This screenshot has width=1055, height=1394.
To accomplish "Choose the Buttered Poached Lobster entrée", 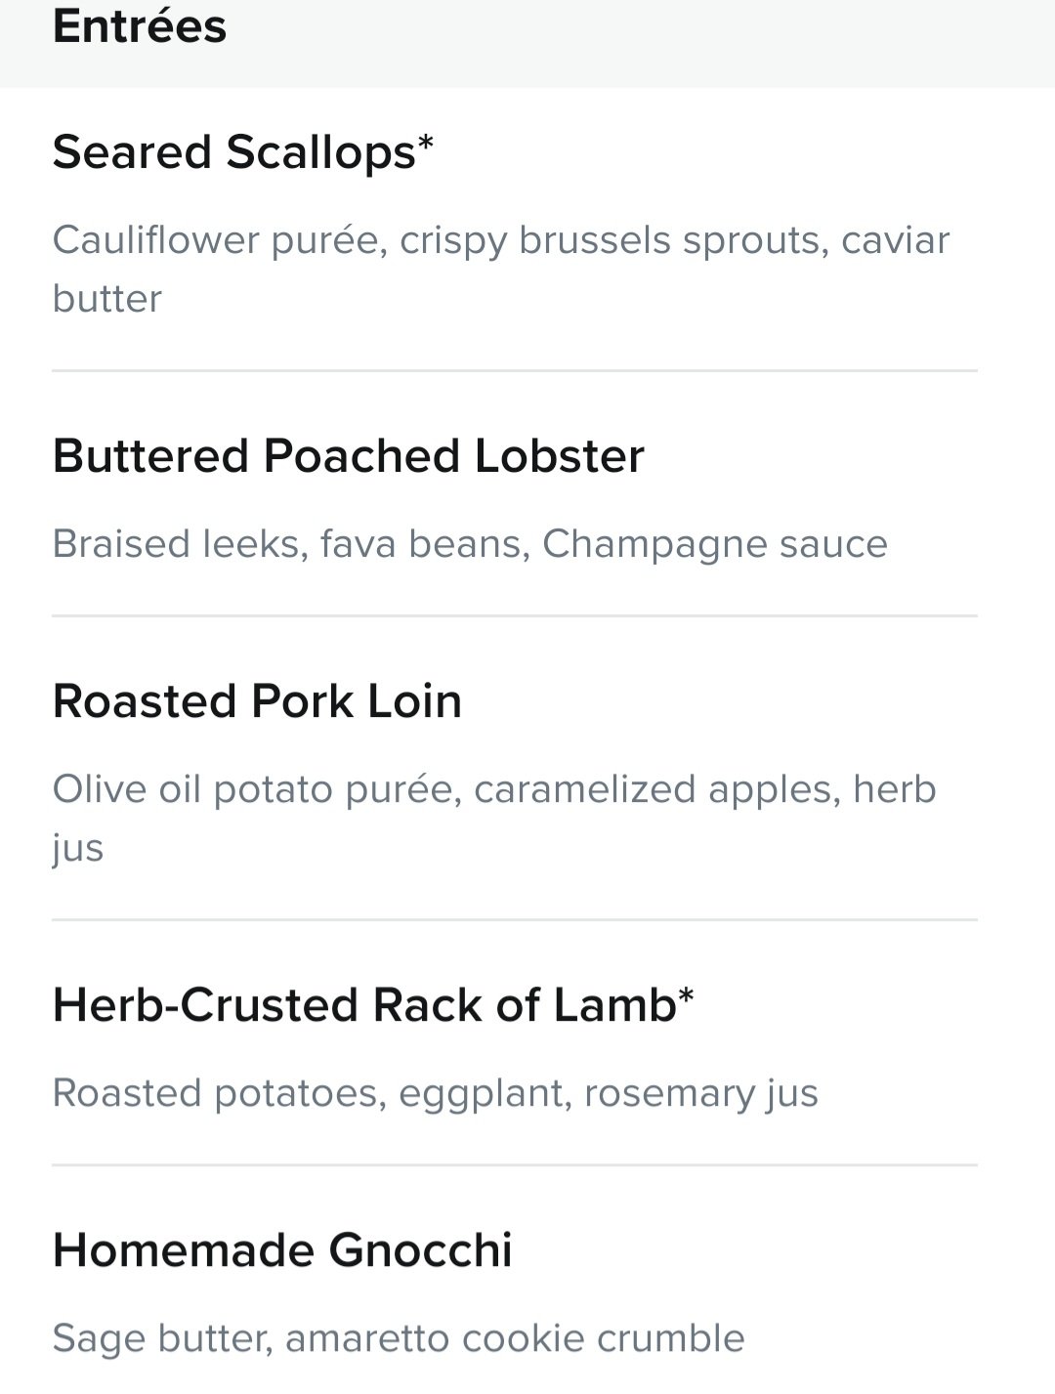I will (349, 456).
